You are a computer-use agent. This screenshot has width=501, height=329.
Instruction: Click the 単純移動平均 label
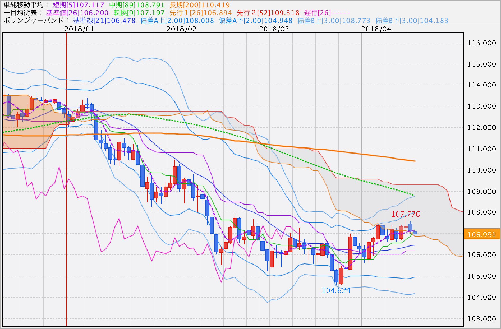pos(24,5)
